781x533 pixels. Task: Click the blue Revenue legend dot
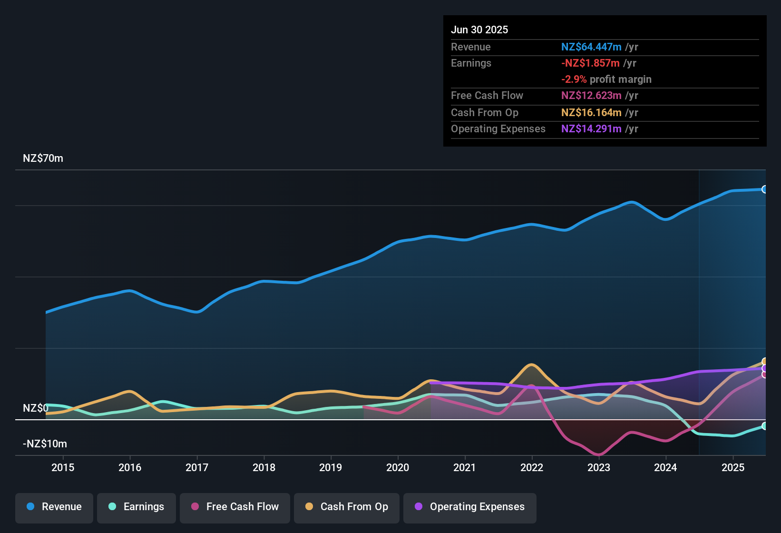click(30, 507)
